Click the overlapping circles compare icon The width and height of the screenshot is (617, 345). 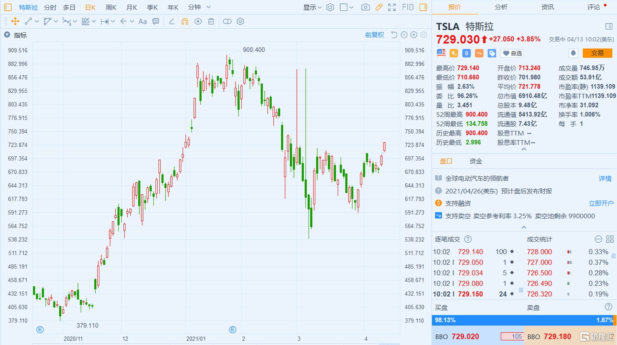(227, 21)
